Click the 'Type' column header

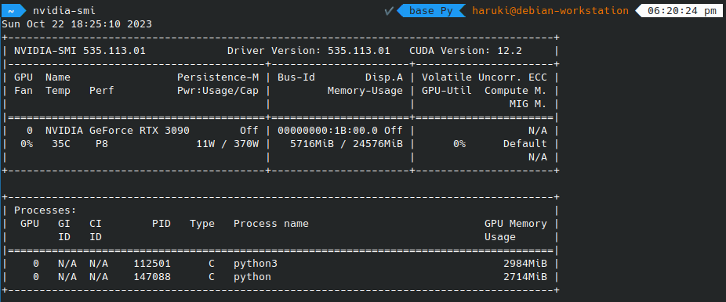point(201,224)
